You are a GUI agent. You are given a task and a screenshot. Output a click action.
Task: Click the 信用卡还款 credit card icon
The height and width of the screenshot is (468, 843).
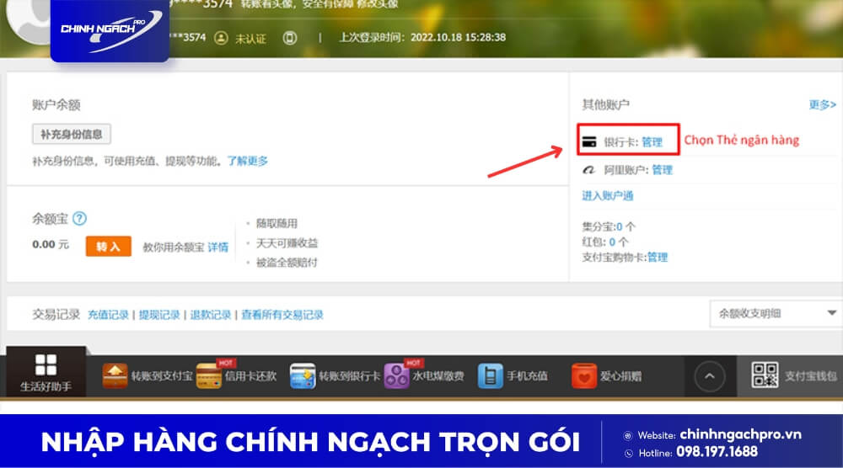(x=208, y=375)
